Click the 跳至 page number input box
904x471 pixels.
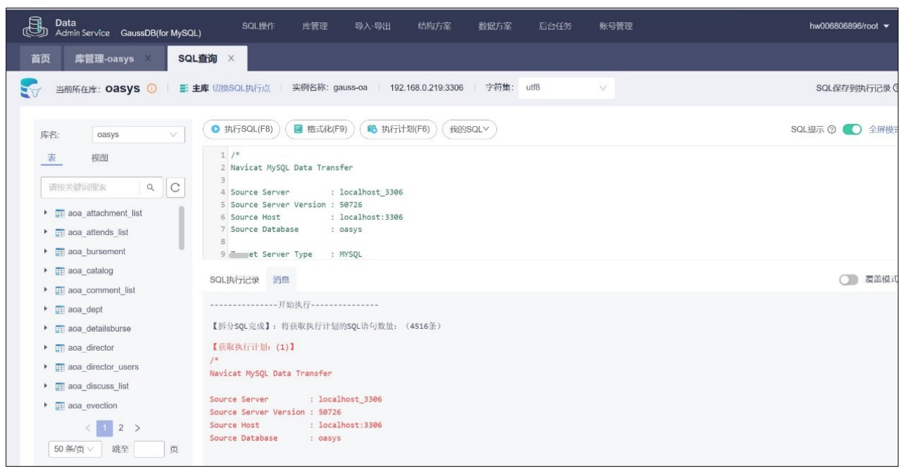pos(148,449)
